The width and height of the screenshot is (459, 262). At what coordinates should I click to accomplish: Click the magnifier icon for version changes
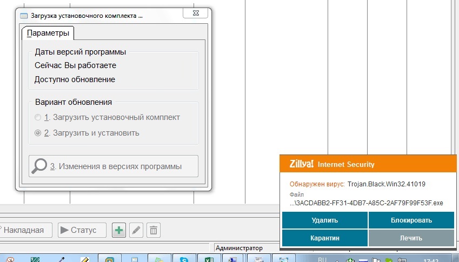pyautogui.click(x=39, y=166)
